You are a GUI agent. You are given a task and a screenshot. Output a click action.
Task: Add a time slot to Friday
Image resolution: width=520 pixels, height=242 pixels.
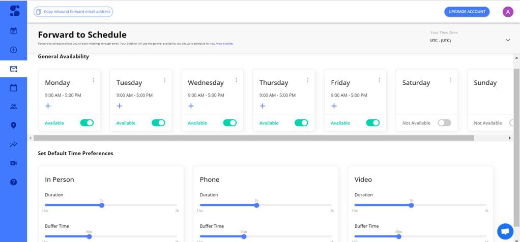click(334, 106)
